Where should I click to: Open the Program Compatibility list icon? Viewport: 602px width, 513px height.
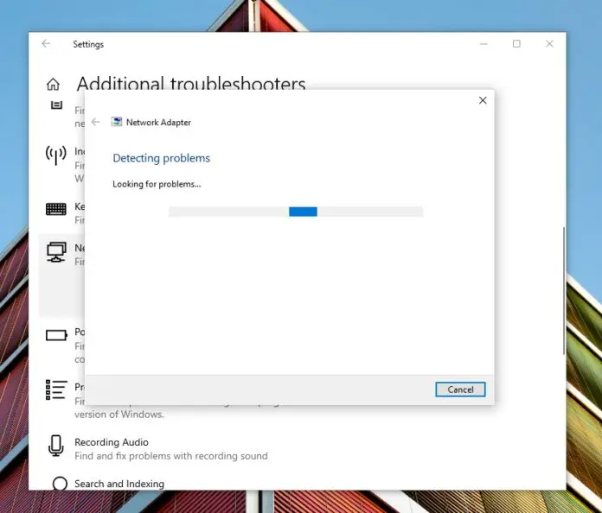(x=56, y=389)
